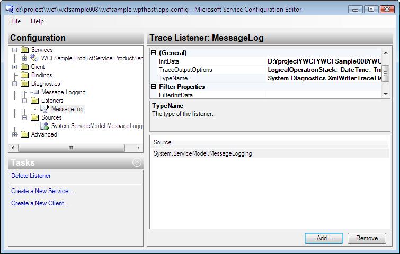This screenshot has height=254, width=400.
Task: Open the Help menu
Action: [37, 21]
